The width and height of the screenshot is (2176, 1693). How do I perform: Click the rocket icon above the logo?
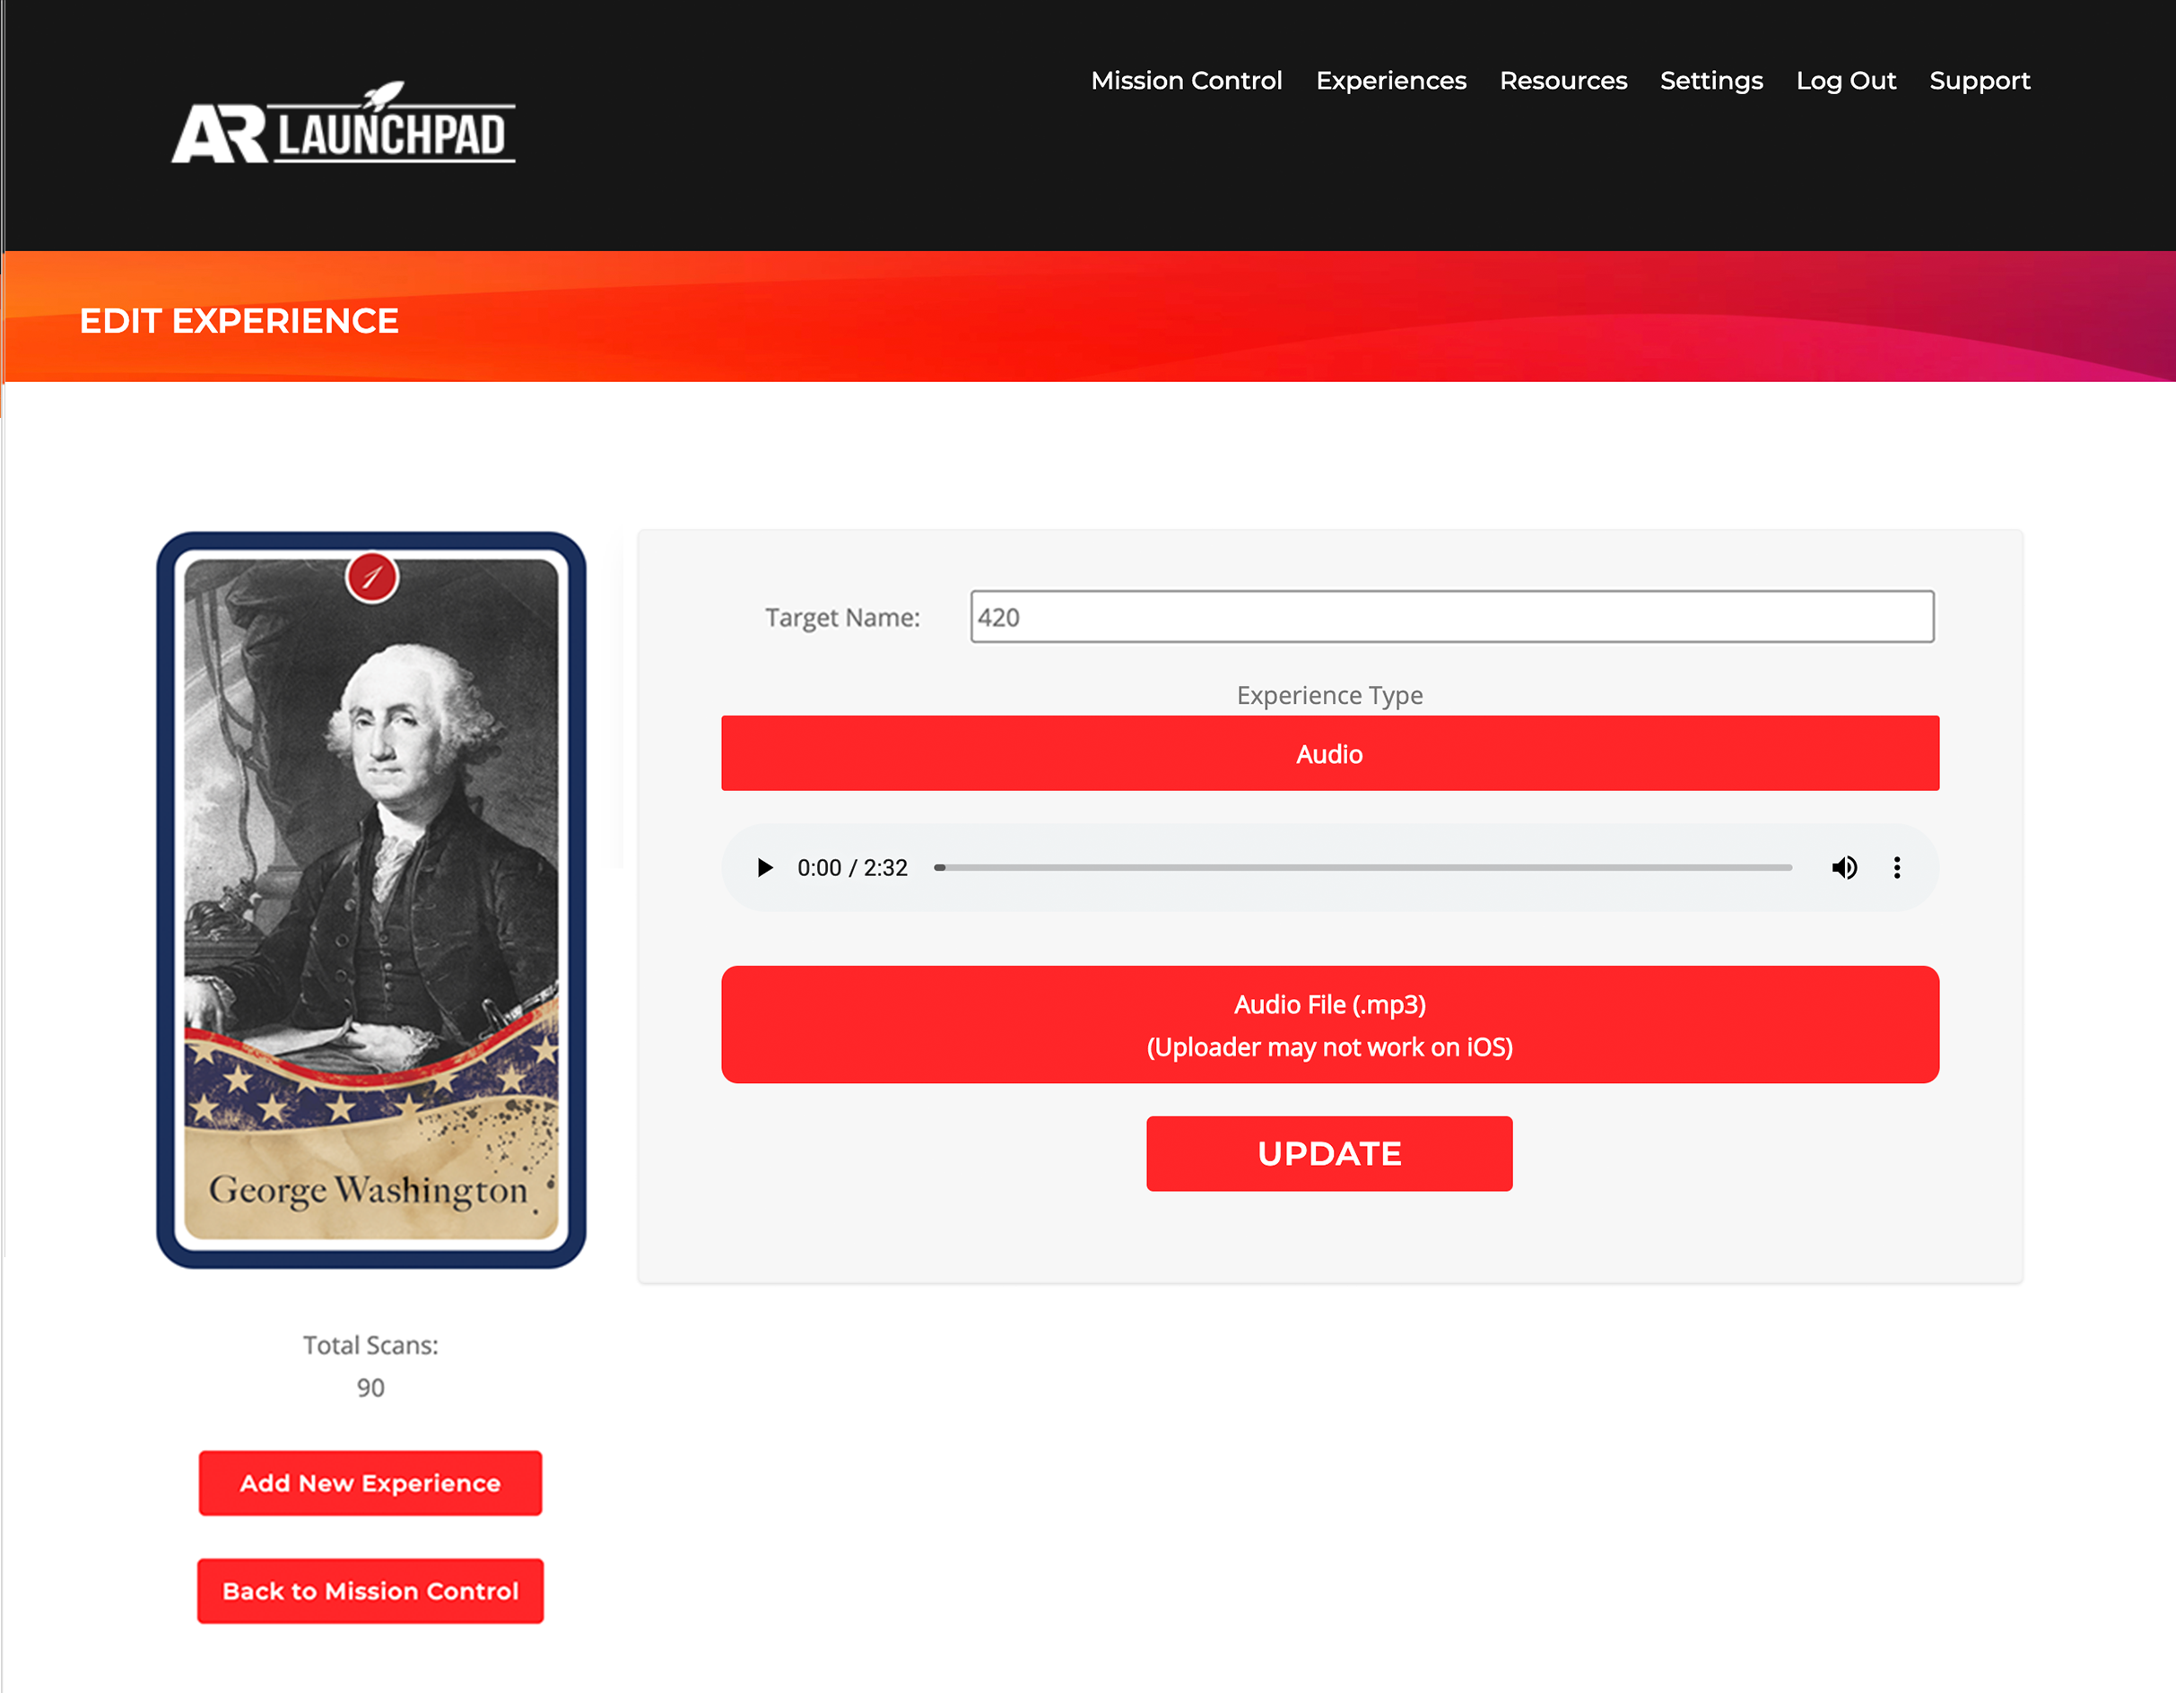(384, 96)
